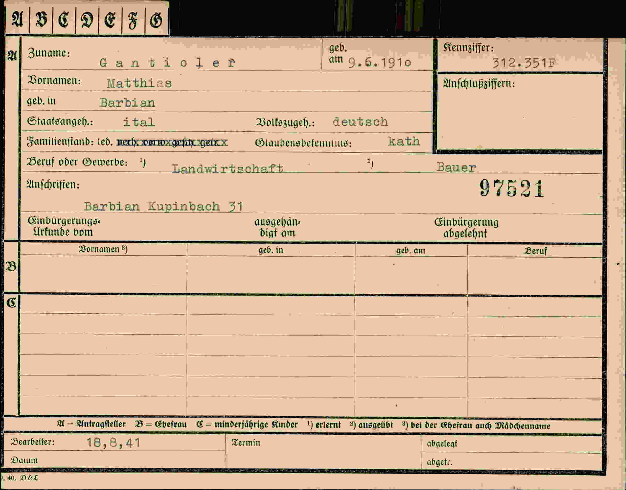The width and height of the screenshot is (626, 490).
Task: Click the address 'Barbian Kupinbach 31'
Action: [163, 206]
